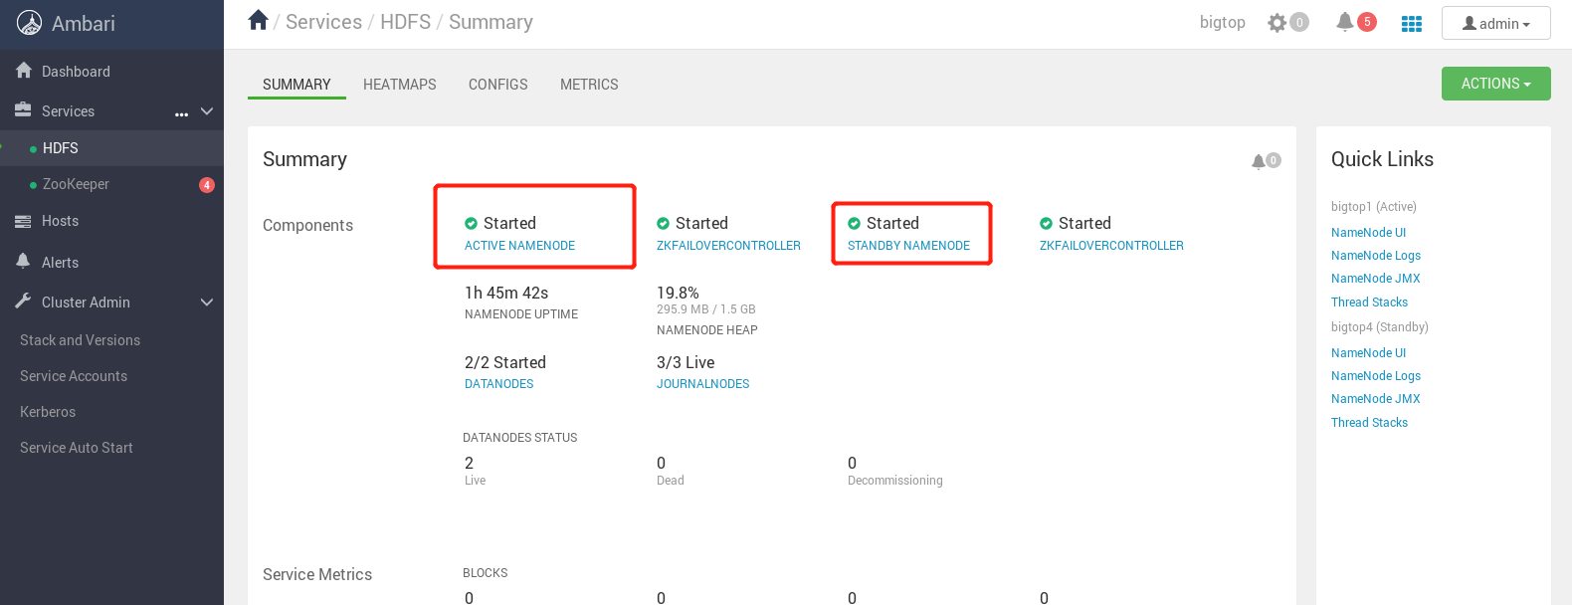Switch to the HEATMAPS tab
This screenshot has width=1572, height=605.
[x=400, y=85]
